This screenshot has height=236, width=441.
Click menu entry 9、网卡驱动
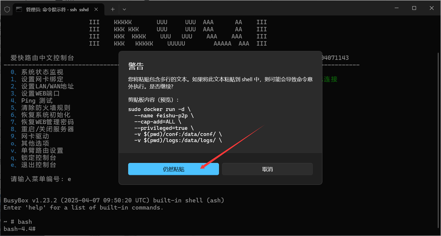30,136
